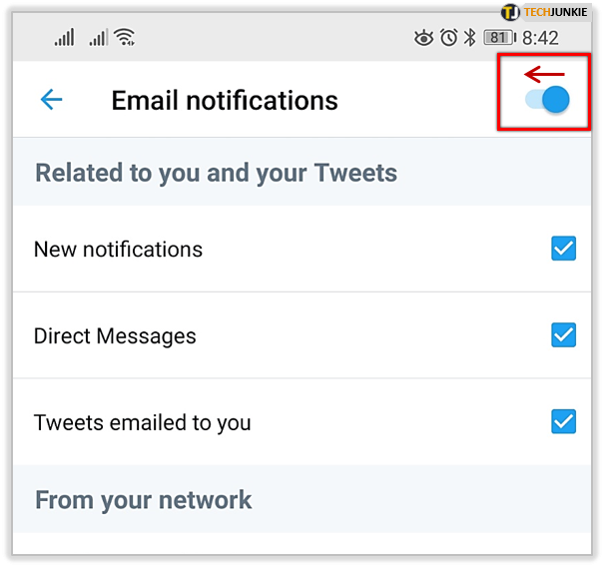Uncheck the Direct Messages checkbox
The width and height of the screenshot is (604, 567).
coord(563,335)
